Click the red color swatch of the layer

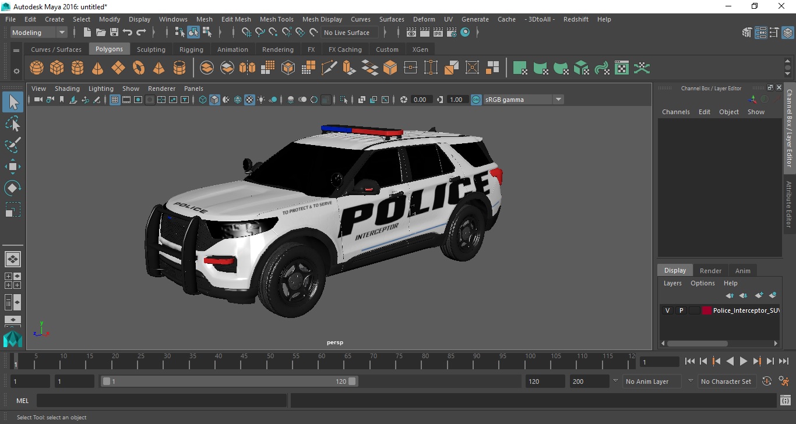(707, 310)
